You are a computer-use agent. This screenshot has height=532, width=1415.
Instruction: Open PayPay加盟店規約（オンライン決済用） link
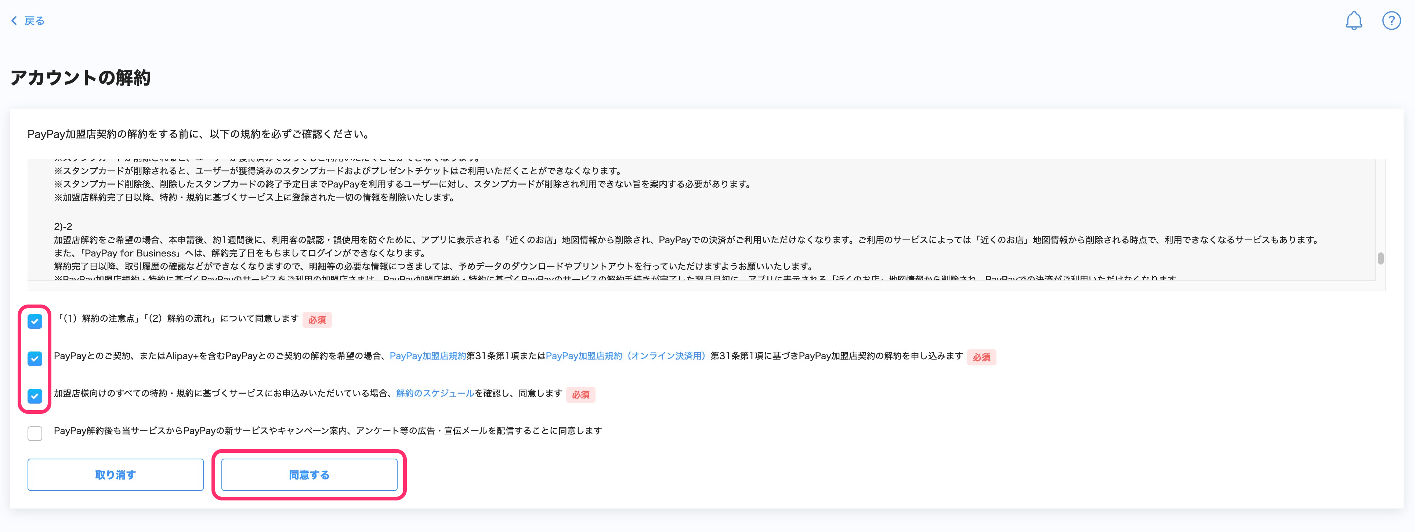(x=626, y=356)
